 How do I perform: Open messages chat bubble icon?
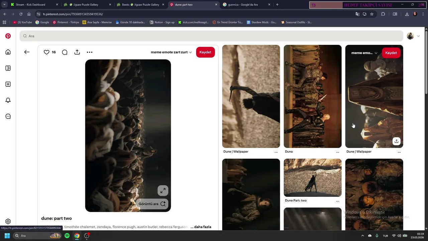(8, 116)
